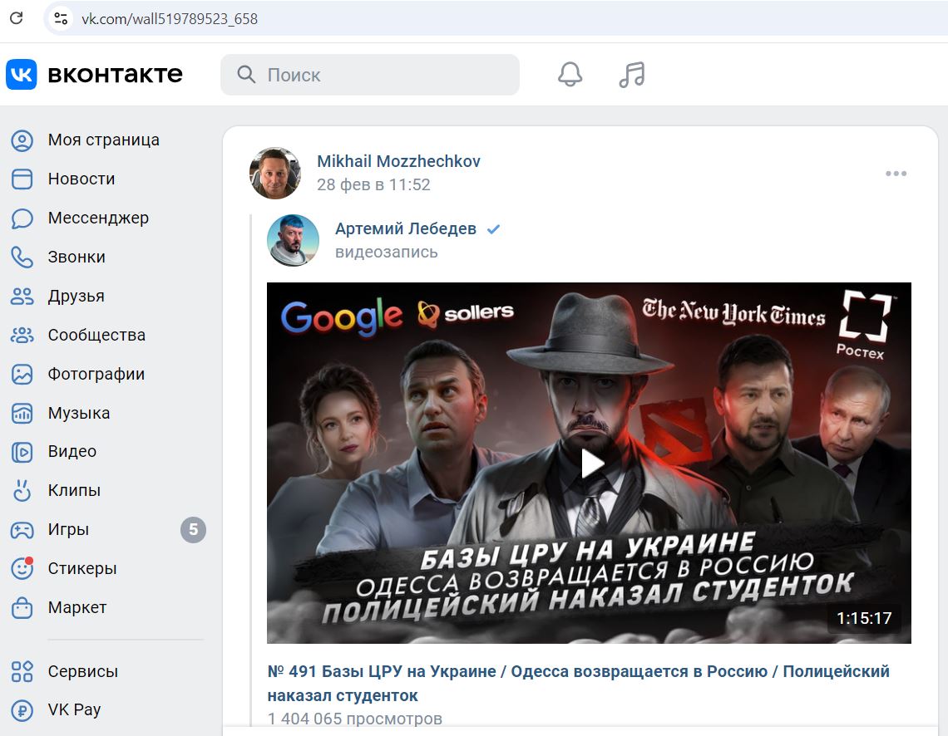The height and width of the screenshot is (736, 948).
Task: Open Фотографии in the left menu
Action: click(x=96, y=375)
